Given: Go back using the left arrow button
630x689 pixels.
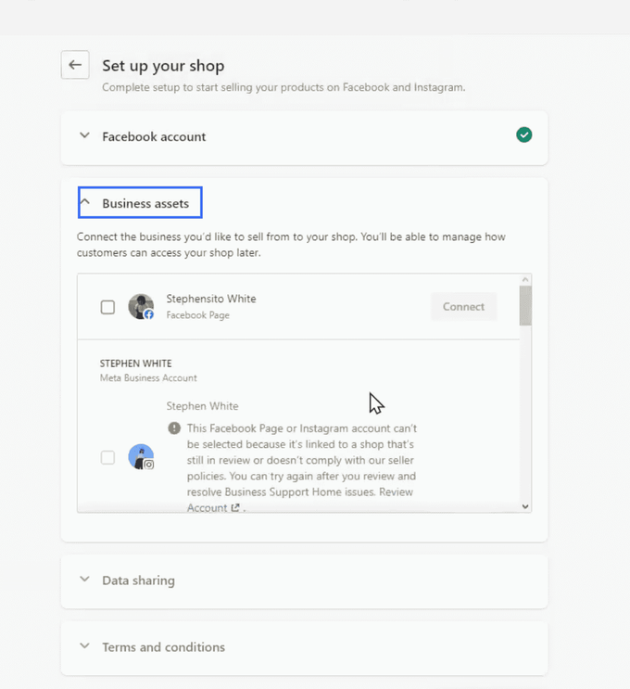Looking at the screenshot, I should 75,65.
